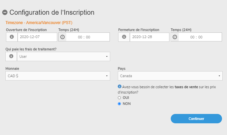Image resolution: width=227 pixels, height=135 pixels.
Task: Click clock icon for opening time
Action: (x=62, y=37)
